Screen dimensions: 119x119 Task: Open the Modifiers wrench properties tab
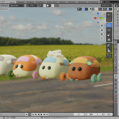pos(116,76)
